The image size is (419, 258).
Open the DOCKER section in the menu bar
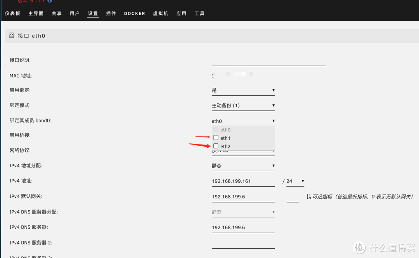[134, 13]
